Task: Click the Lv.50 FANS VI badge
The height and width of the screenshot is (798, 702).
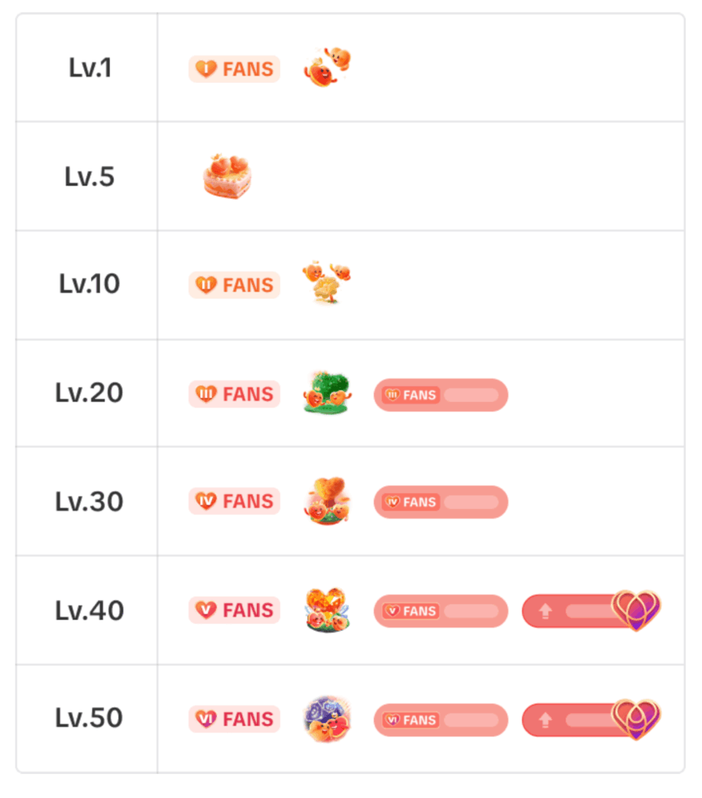Action: 234,719
